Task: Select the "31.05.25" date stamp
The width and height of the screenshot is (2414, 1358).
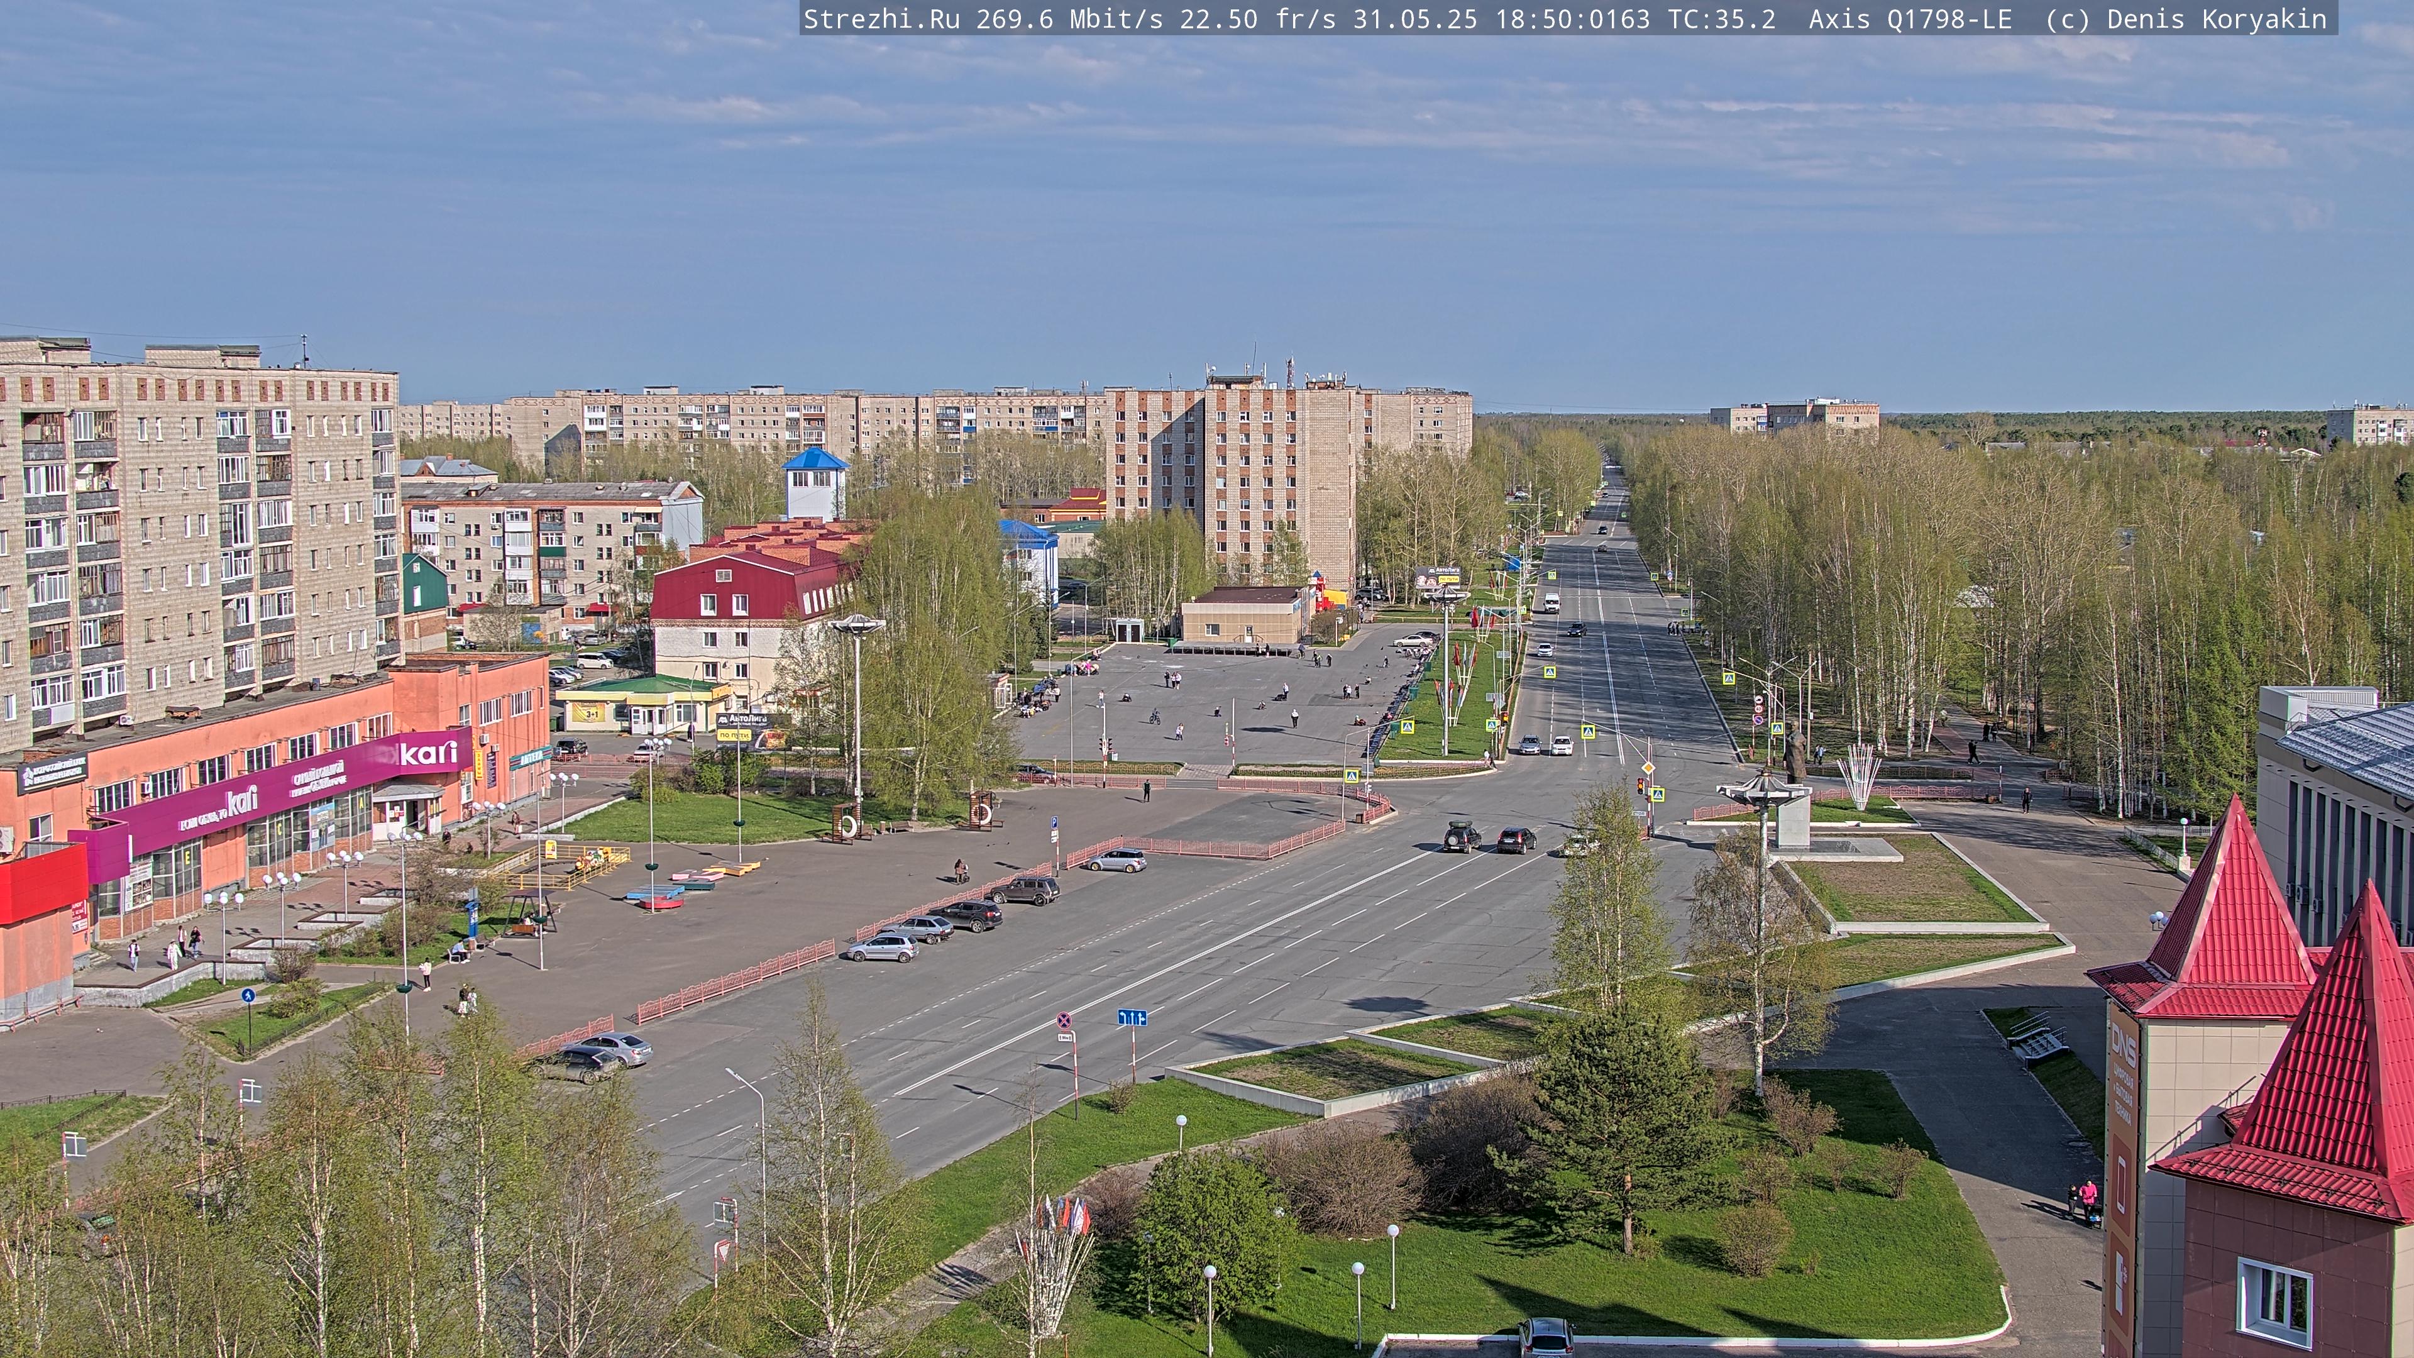Action: tap(1415, 19)
